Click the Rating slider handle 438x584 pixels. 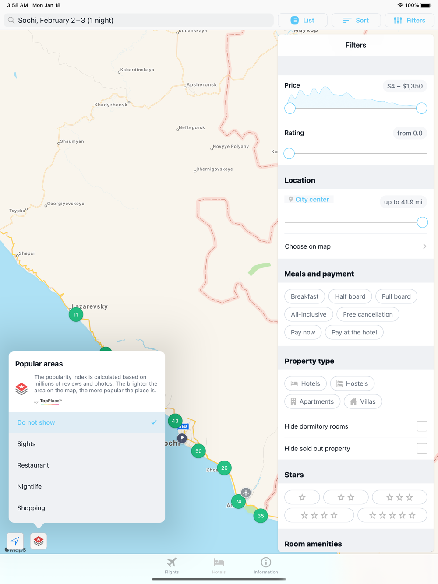(x=289, y=153)
